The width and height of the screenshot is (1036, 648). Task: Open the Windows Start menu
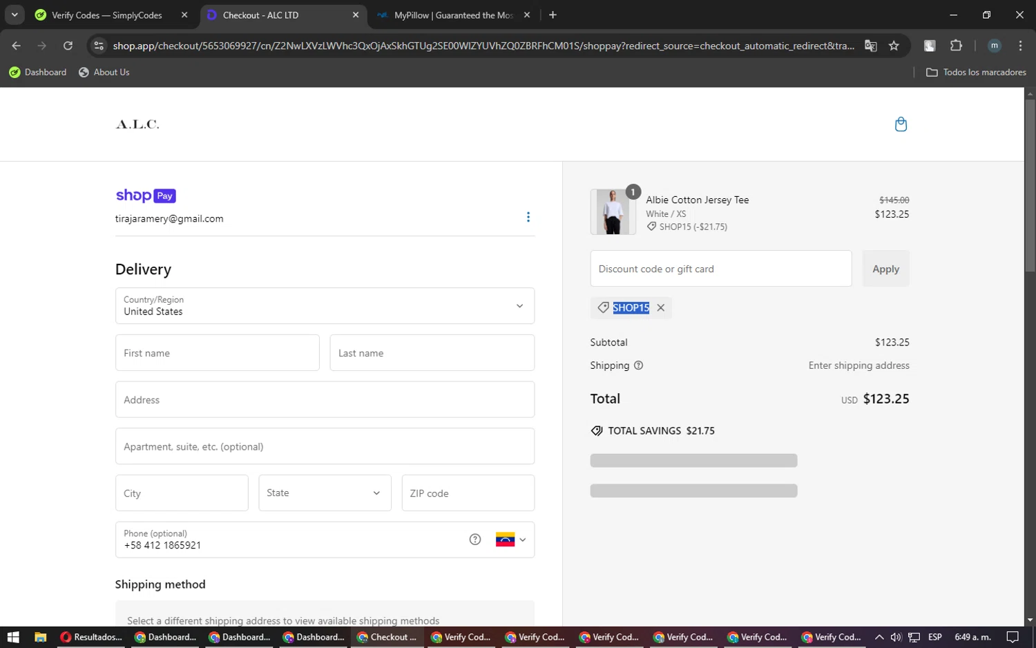13,637
